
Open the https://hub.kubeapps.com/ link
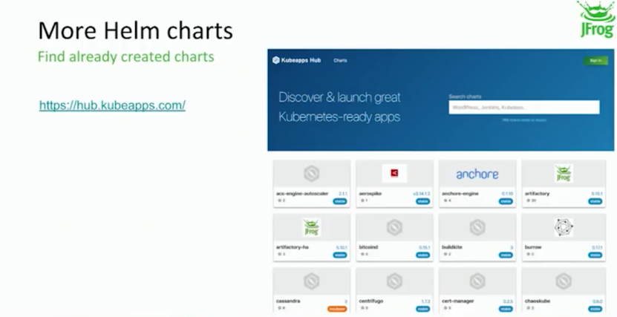tap(113, 105)
